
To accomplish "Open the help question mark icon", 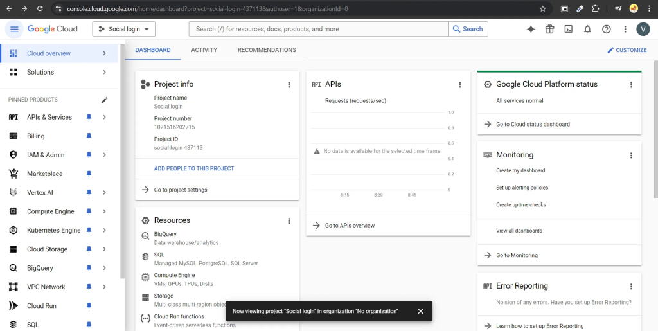I will 606,29.
